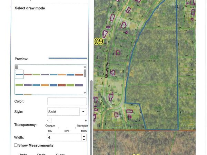
Task: Enable the Show Measurements checkbox
Action: click(16, 145)
